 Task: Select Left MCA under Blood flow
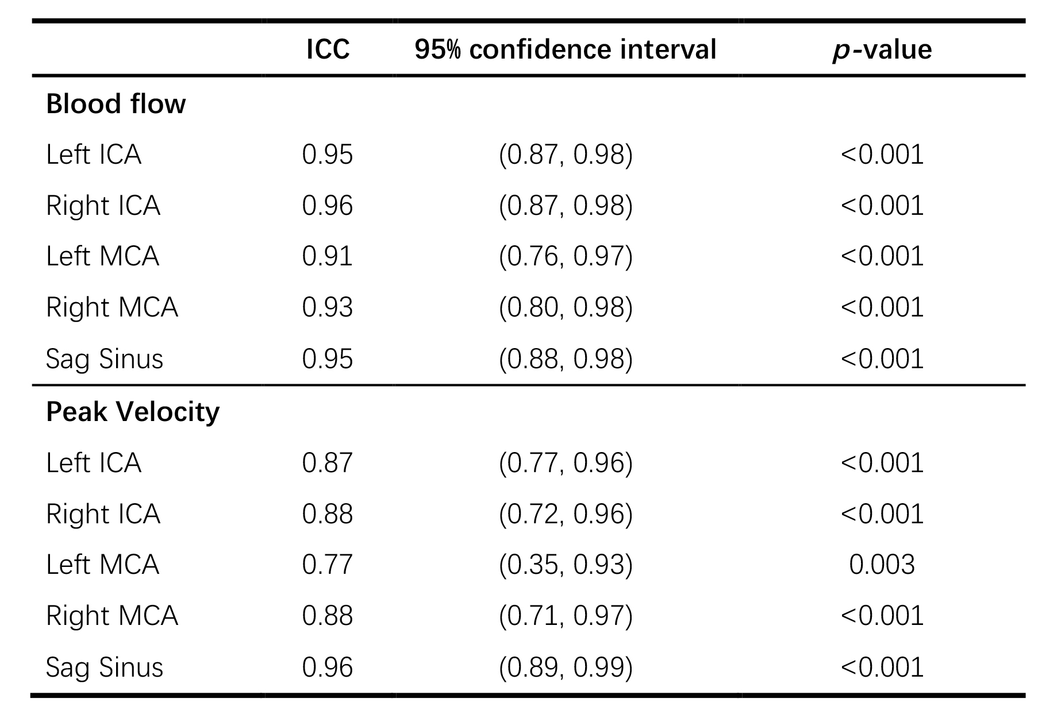102,256
